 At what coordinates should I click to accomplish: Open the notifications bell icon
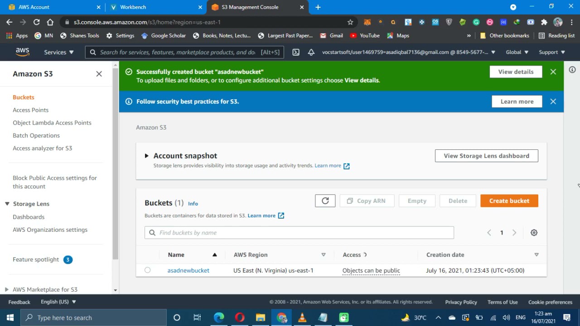(x=311, y=52)
